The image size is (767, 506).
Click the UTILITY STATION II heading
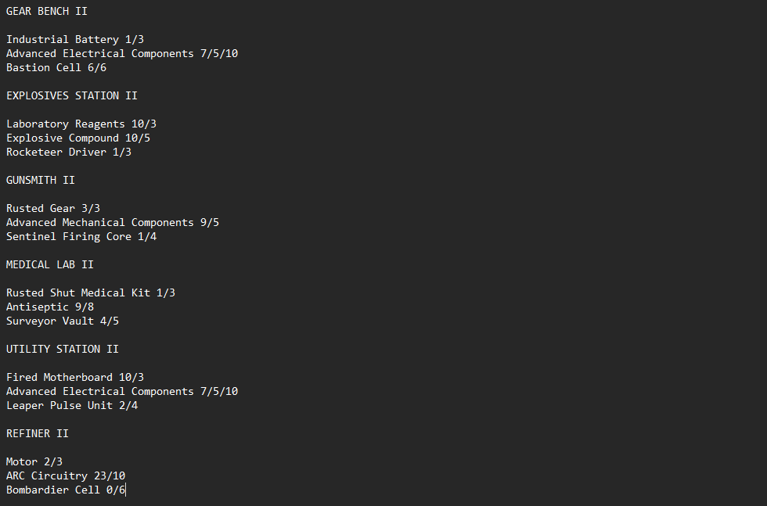tap(63, 349)
